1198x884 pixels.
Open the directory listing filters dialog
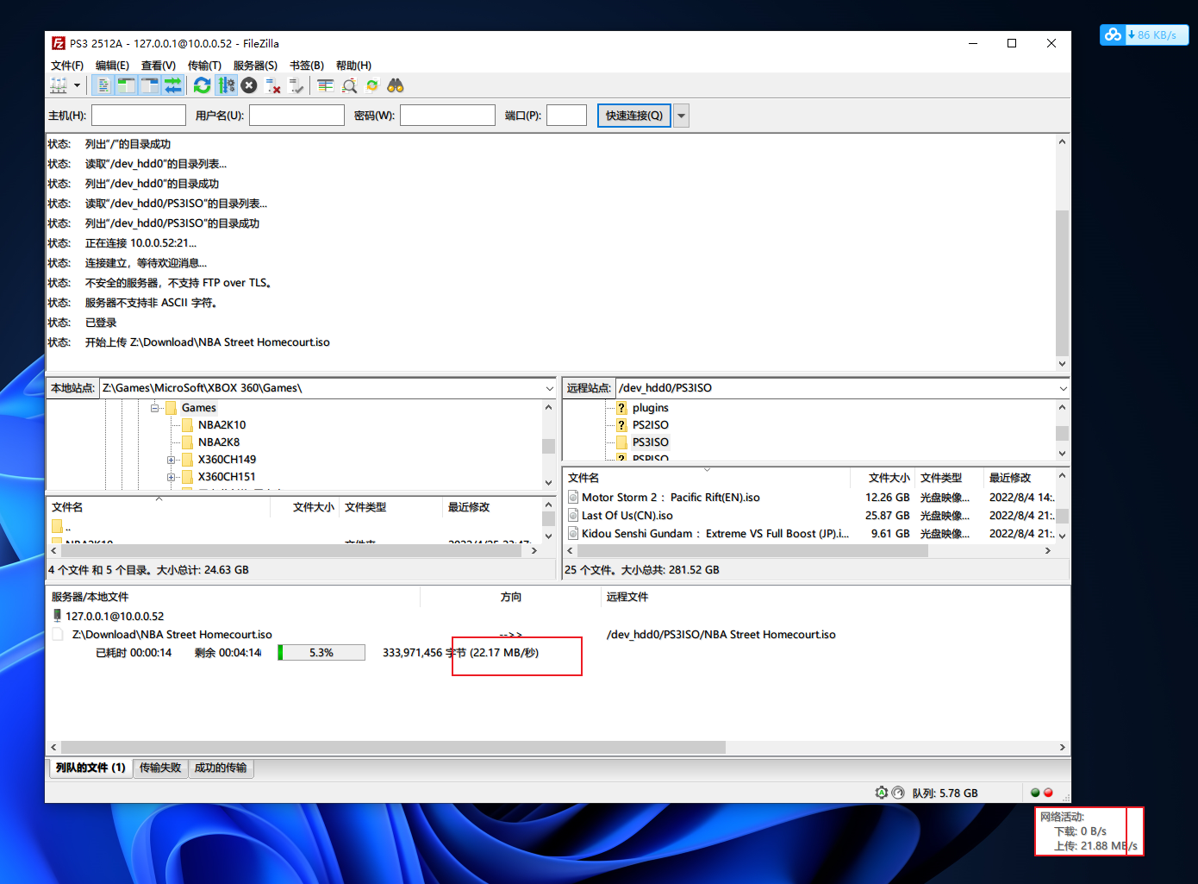tap(326, 85)
